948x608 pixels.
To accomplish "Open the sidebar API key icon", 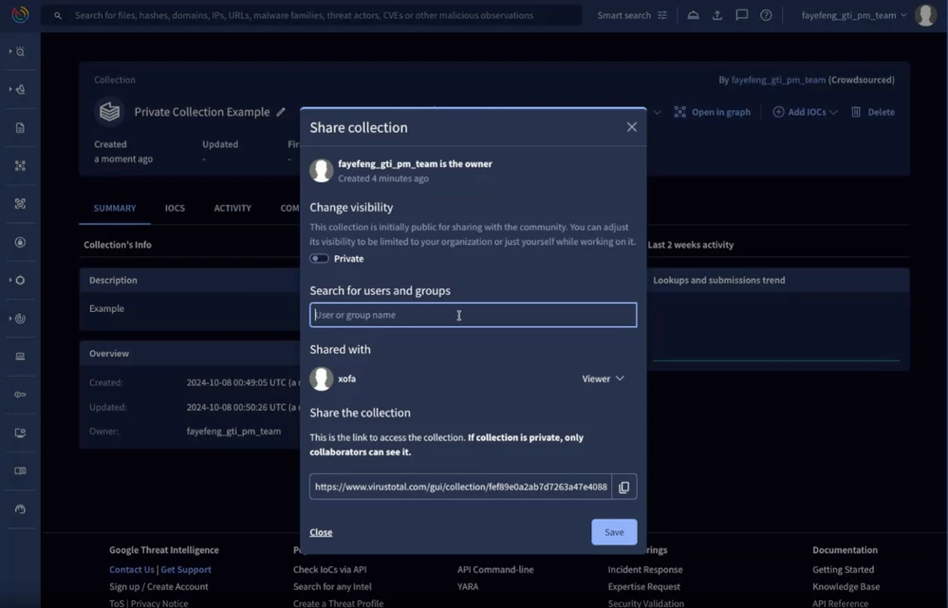I will point(20,395).
